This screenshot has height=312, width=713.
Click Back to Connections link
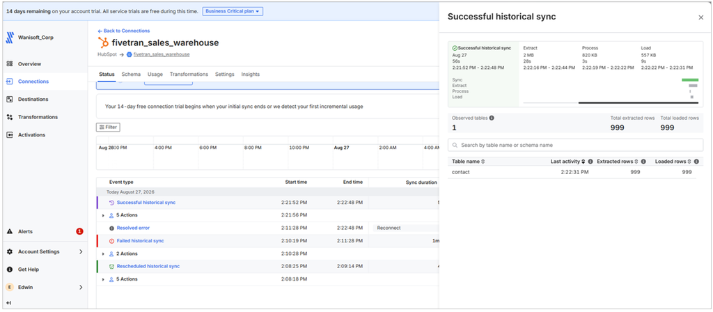click(124, 31)
